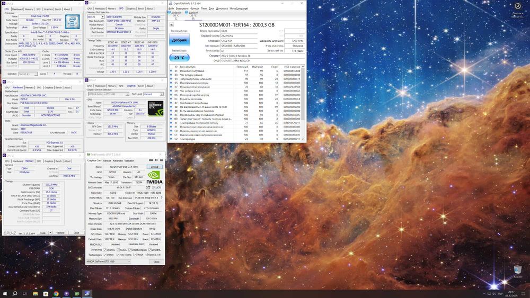Toggle the OpenGL 4.6 checkbox in GPU-Z
530x298 pixels.
point(146,255)
